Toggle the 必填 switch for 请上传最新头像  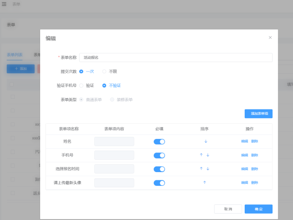[159, 183]
